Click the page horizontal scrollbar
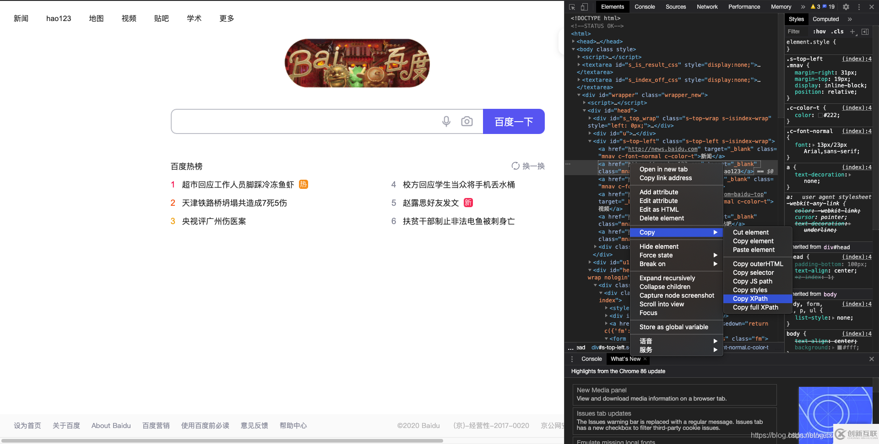The width and height of the screenshot is (879, 444). pos(222,441)
